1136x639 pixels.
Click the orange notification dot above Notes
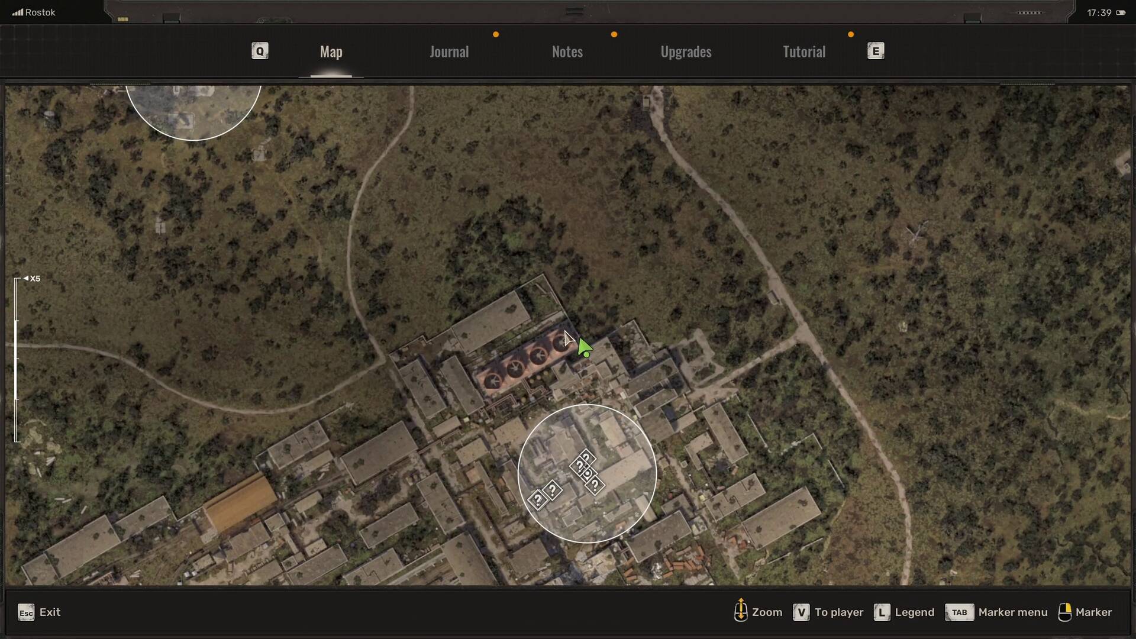(614, 34)
